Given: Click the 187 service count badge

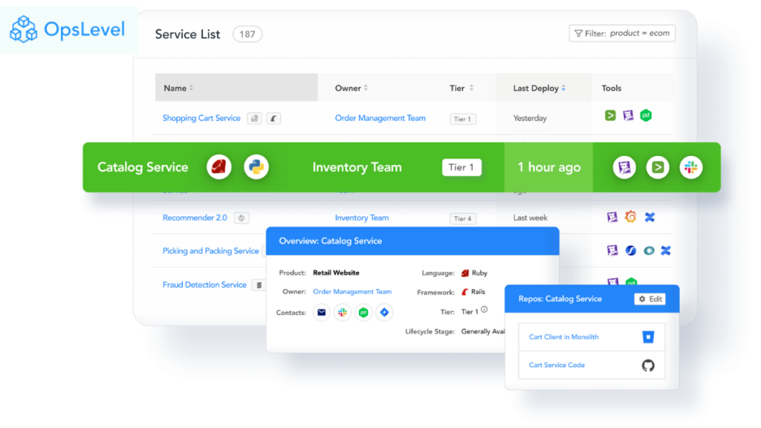Looking at the screenshot, I should click(x=247, y=34).
